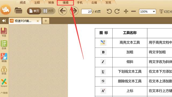Click the strikethrough S icon in the table
The height and width of the screenshot is (97, 172).
[103, 81]
